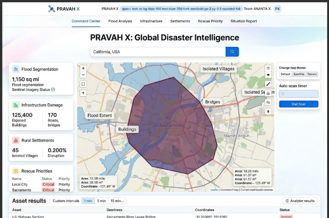
Task: Click the Deariness column header
Action: 115,210
